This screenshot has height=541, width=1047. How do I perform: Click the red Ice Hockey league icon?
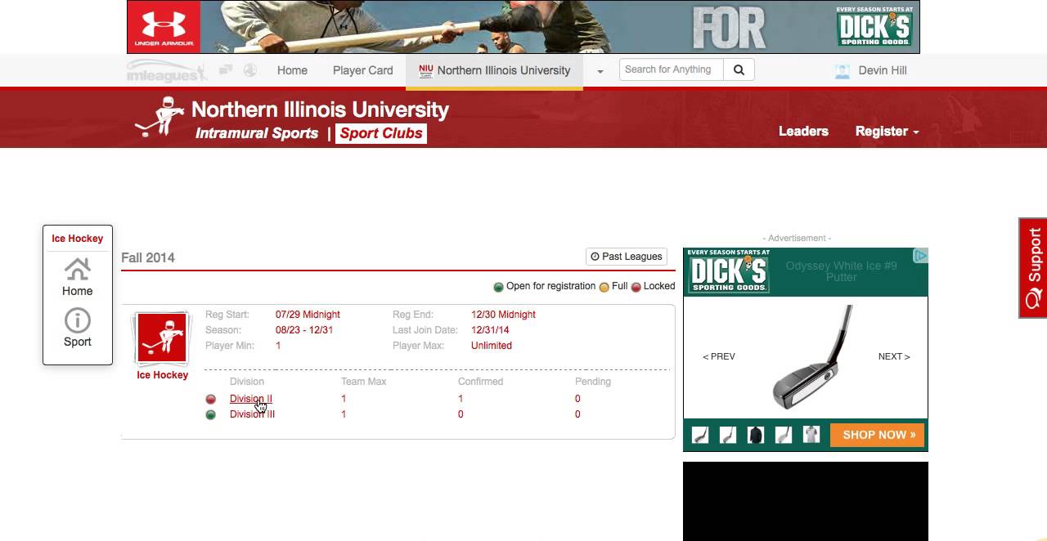162,337
